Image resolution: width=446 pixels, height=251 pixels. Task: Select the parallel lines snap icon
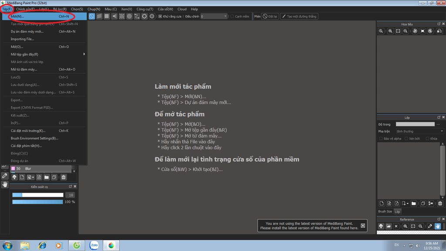[99, 16]
